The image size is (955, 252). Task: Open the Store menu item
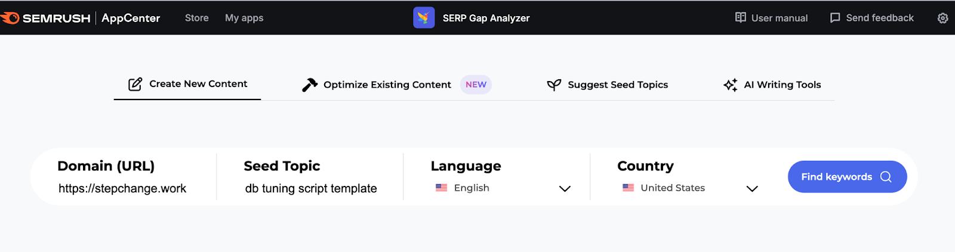point(196,18)
